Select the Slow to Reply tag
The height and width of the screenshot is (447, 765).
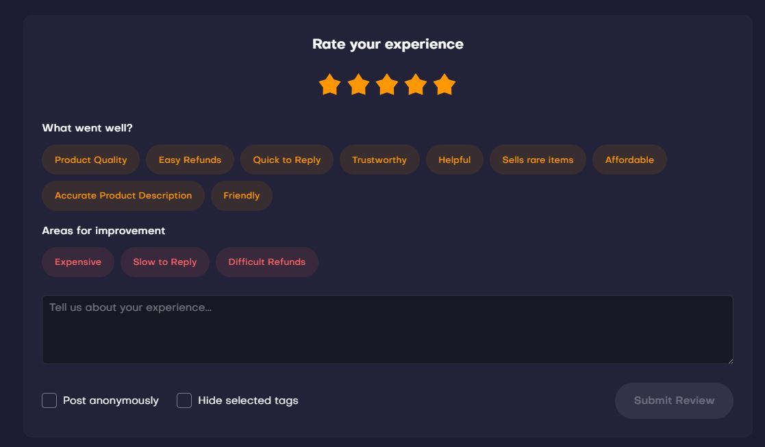click(164, 261)
